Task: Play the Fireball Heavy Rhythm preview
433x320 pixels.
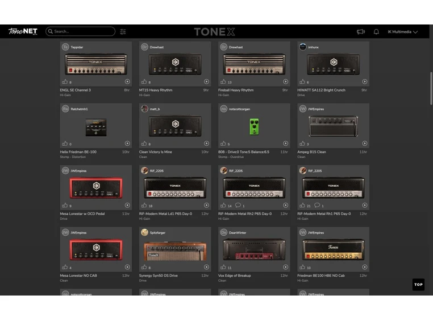Action: [x=285, y=81]
